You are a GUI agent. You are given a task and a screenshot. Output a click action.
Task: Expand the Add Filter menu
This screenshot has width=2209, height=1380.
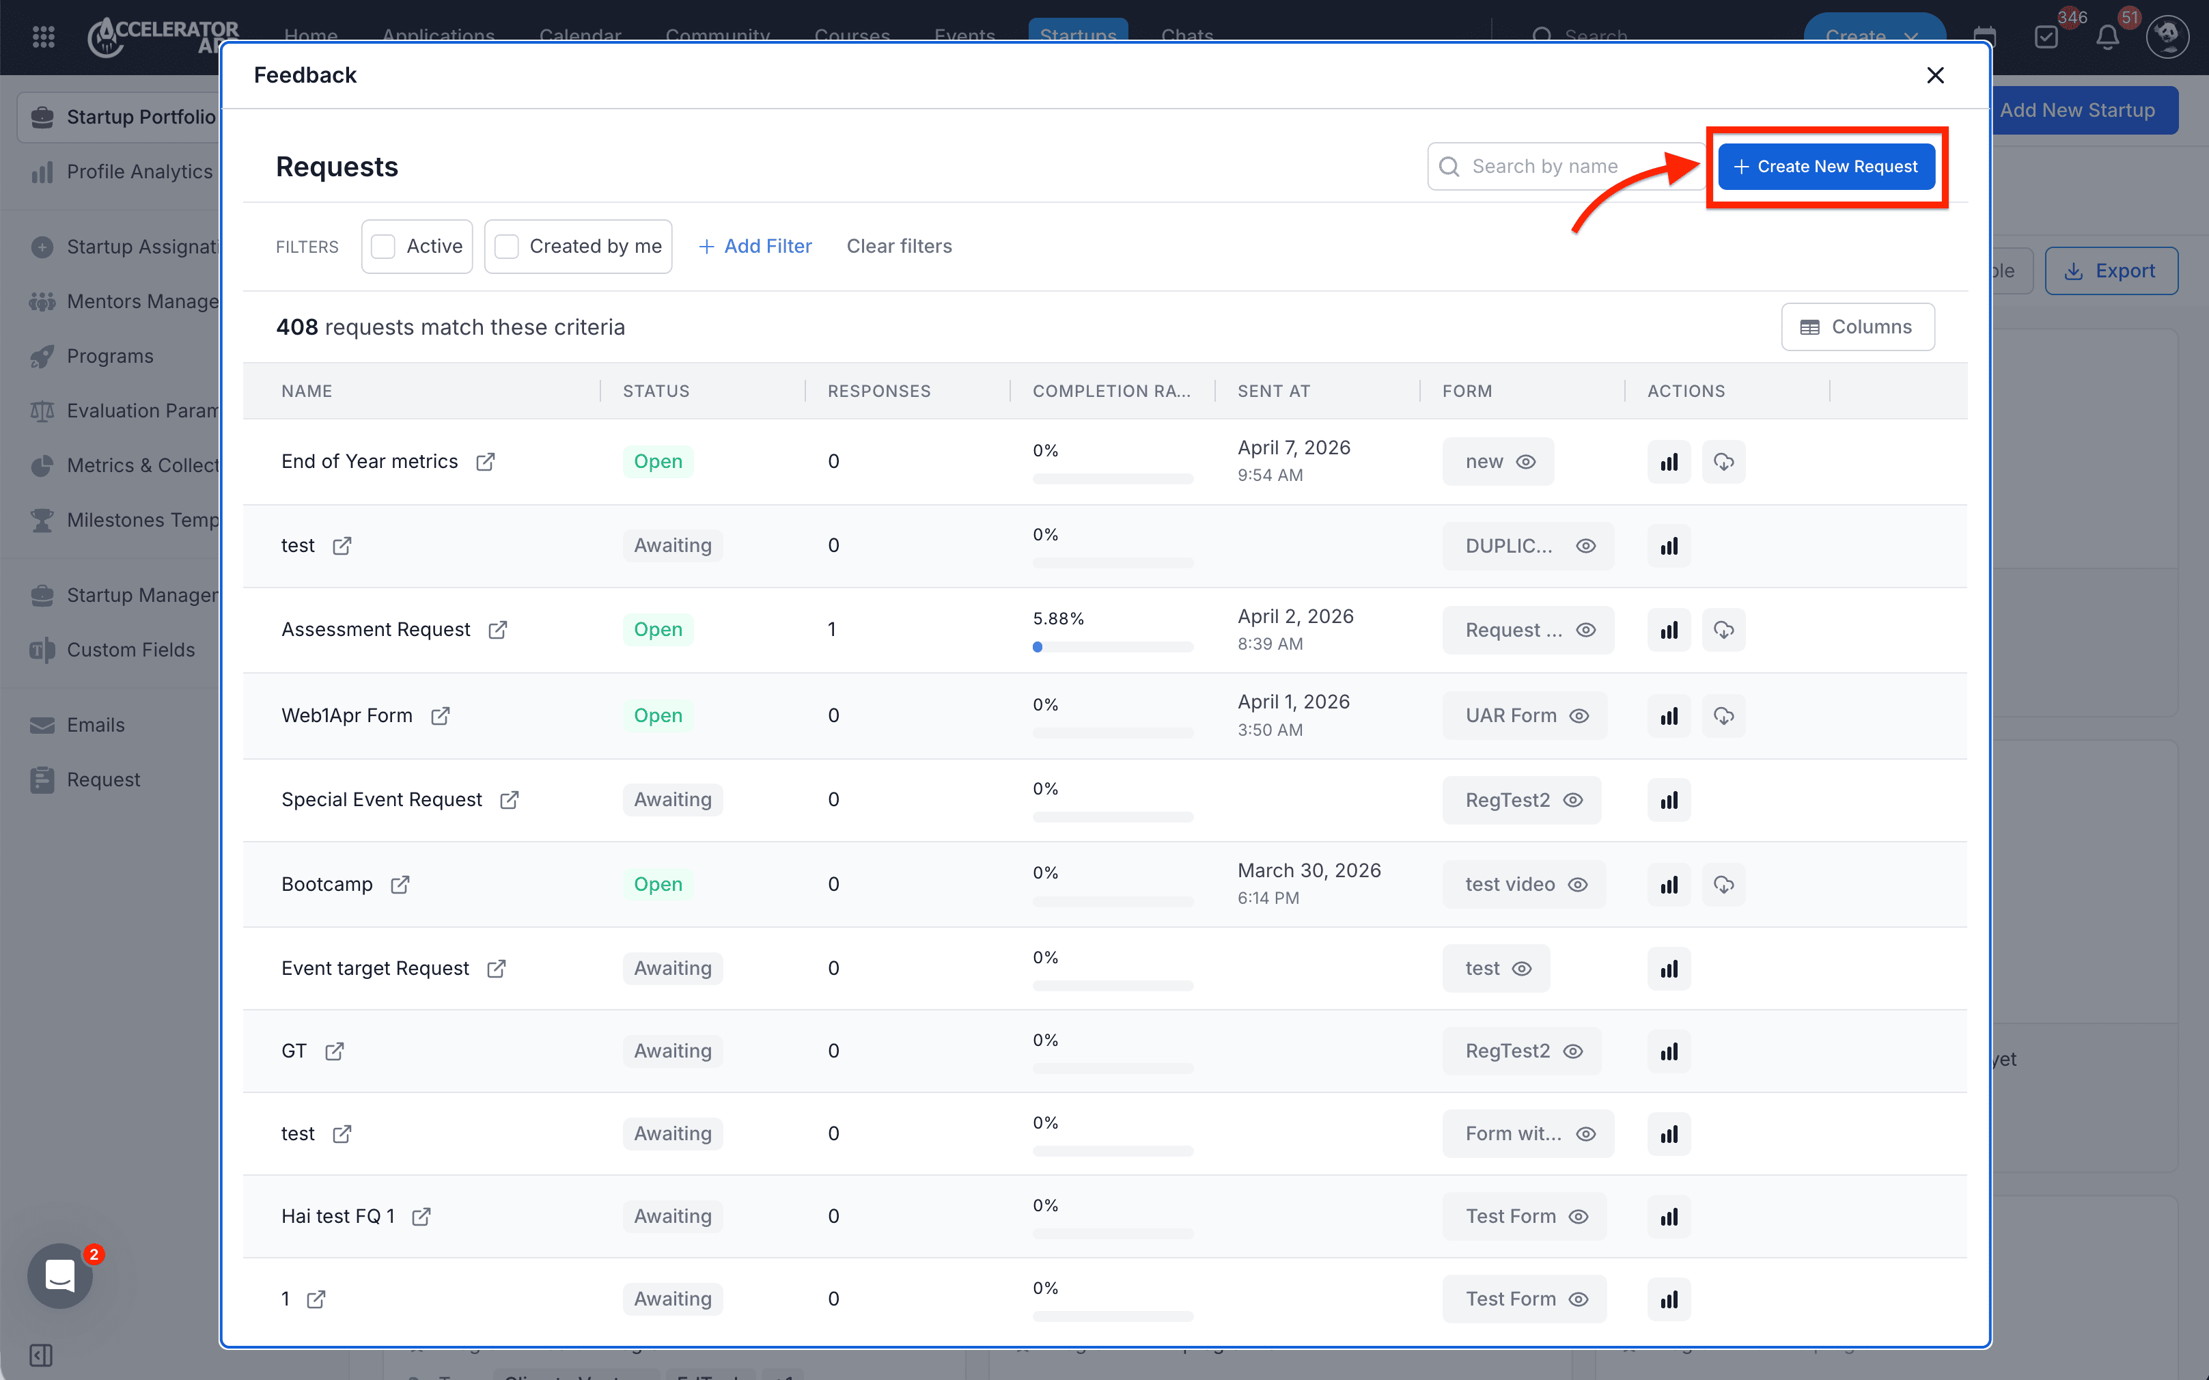[x=755, y=247]
